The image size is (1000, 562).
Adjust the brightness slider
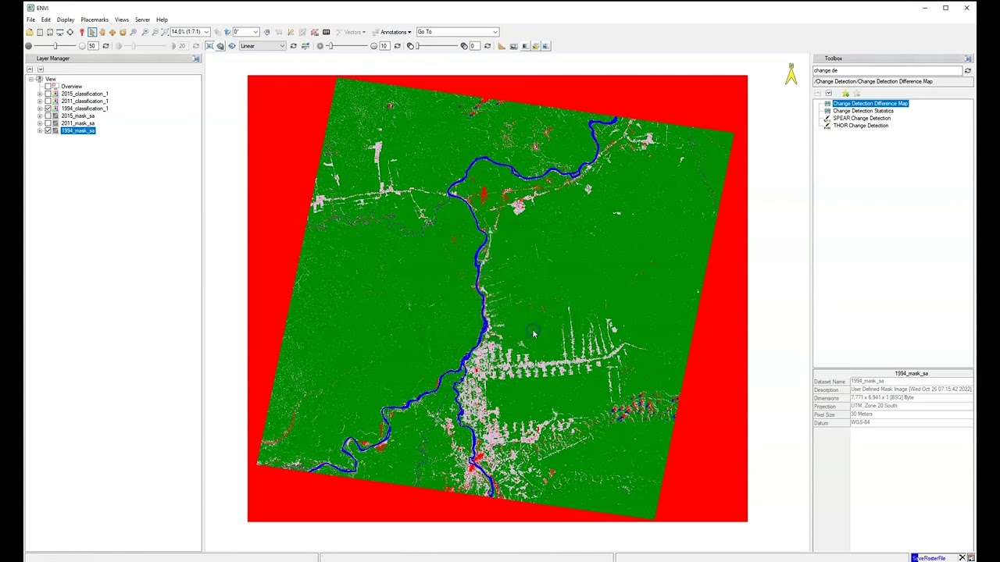[55, 46]
